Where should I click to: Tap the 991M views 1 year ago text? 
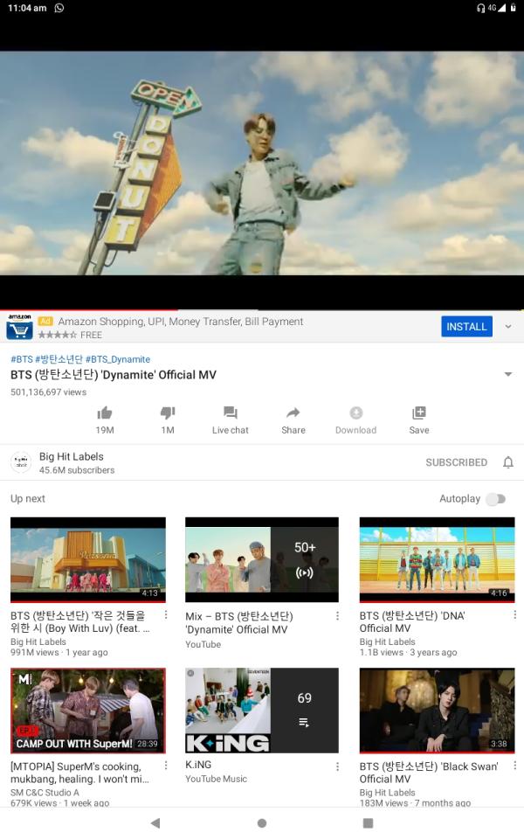coord(59,652)
